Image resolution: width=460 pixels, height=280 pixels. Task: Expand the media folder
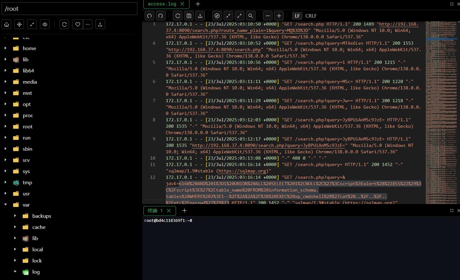click(x=5, y=82)
